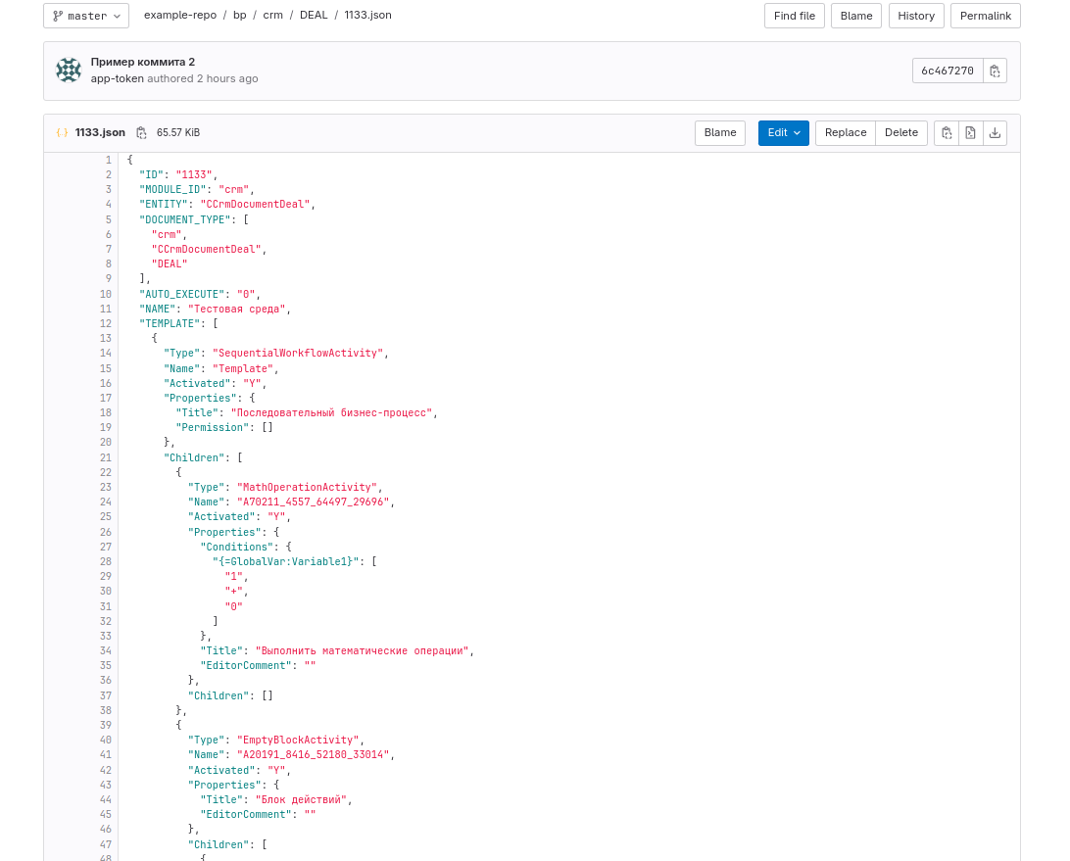Click line number 12
Image resolution: width=1070 pixels, height=861 pixels.
click(x=106, y=323)
